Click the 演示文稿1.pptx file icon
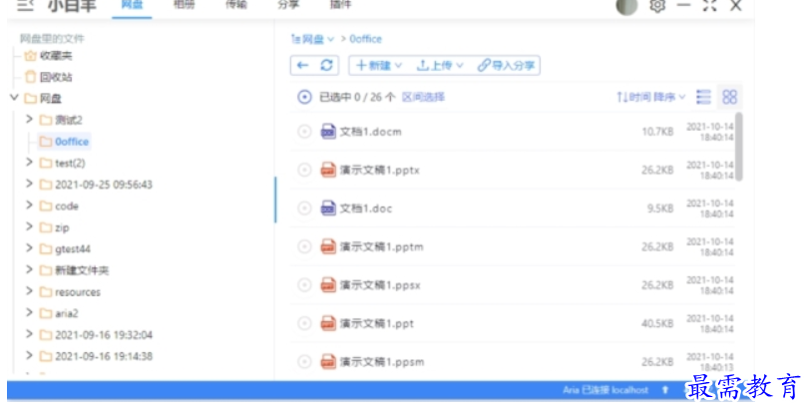The width and height of the screenshot is (809, 418). pyautogui.click(x=328, y=170)
